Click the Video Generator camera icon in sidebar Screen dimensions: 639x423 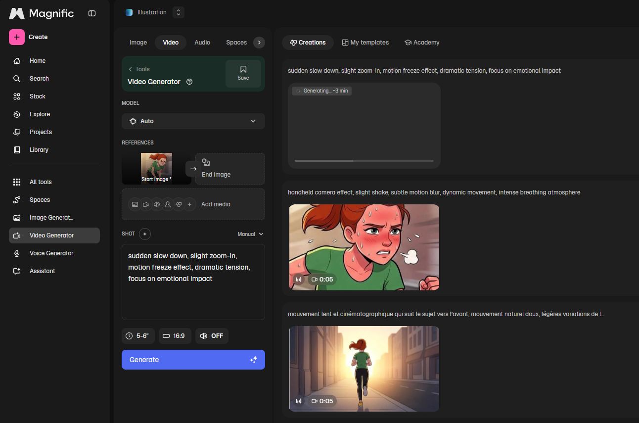[17, 235]
